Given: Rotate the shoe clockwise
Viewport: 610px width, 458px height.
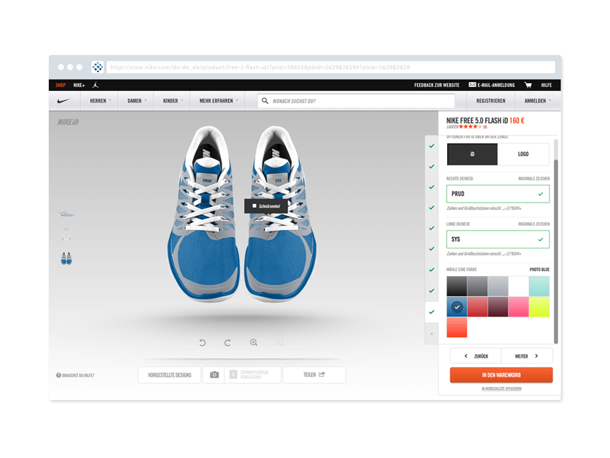Looking at the screenshot, I should pyautogui.click(x=228, y=343).
